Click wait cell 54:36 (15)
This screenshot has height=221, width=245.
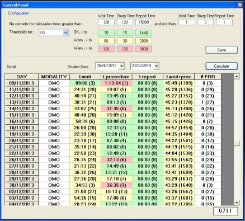(85, 198)
